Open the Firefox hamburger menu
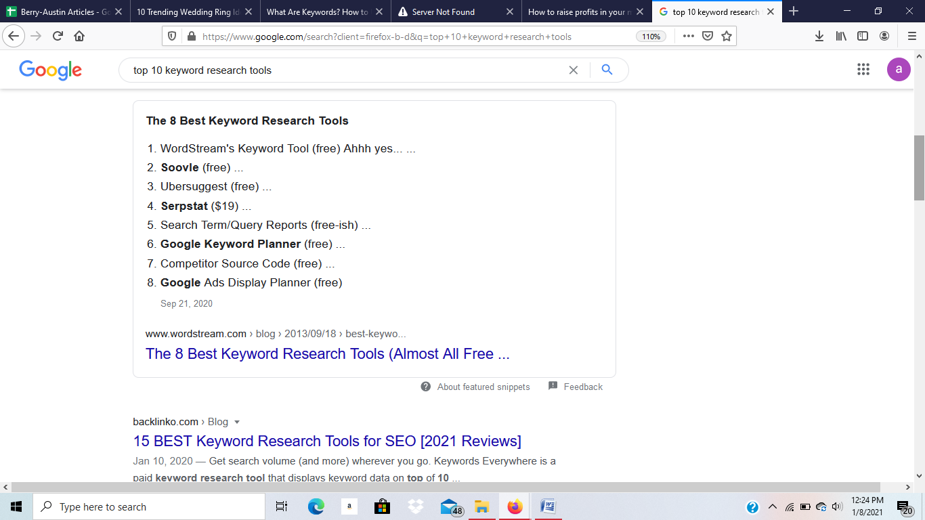 (911, 36)
